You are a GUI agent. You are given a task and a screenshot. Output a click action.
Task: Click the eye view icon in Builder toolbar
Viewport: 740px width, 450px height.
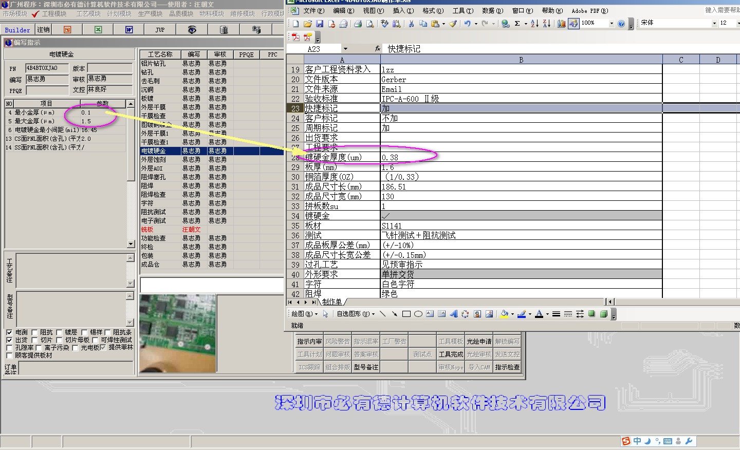click(x=192, y=30)
